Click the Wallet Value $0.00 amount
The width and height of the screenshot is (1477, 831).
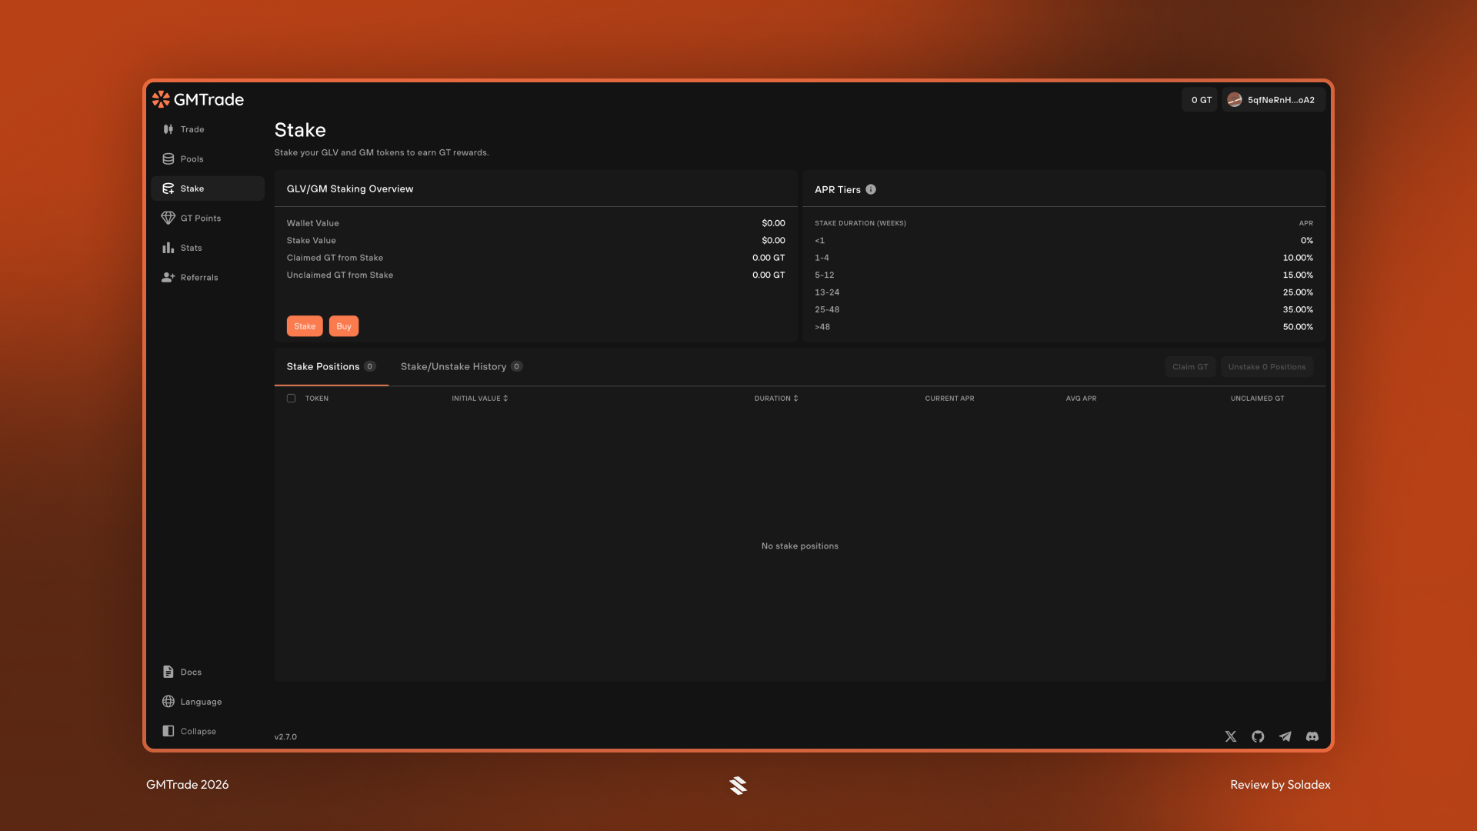(x=773, y=223)
